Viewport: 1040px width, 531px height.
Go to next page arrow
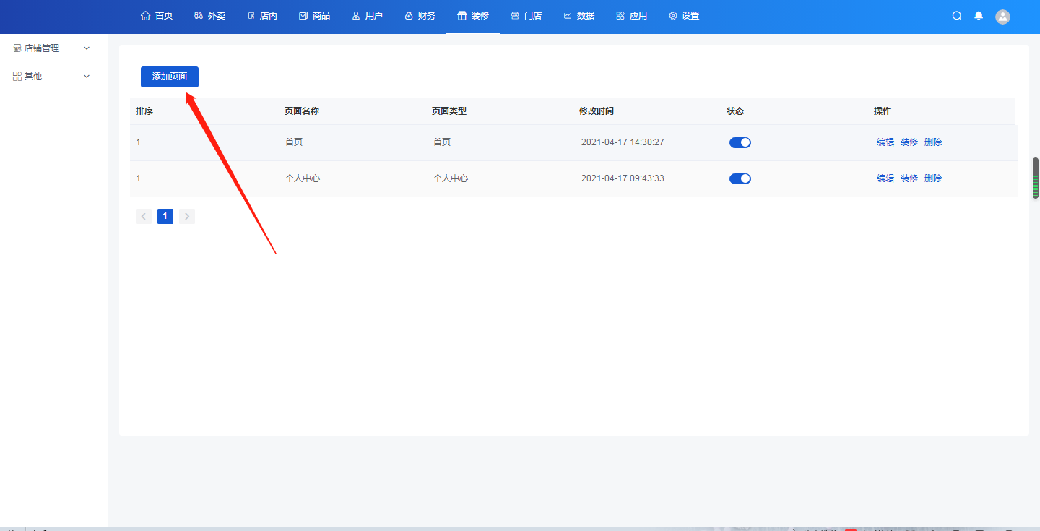tap(187, 216)
